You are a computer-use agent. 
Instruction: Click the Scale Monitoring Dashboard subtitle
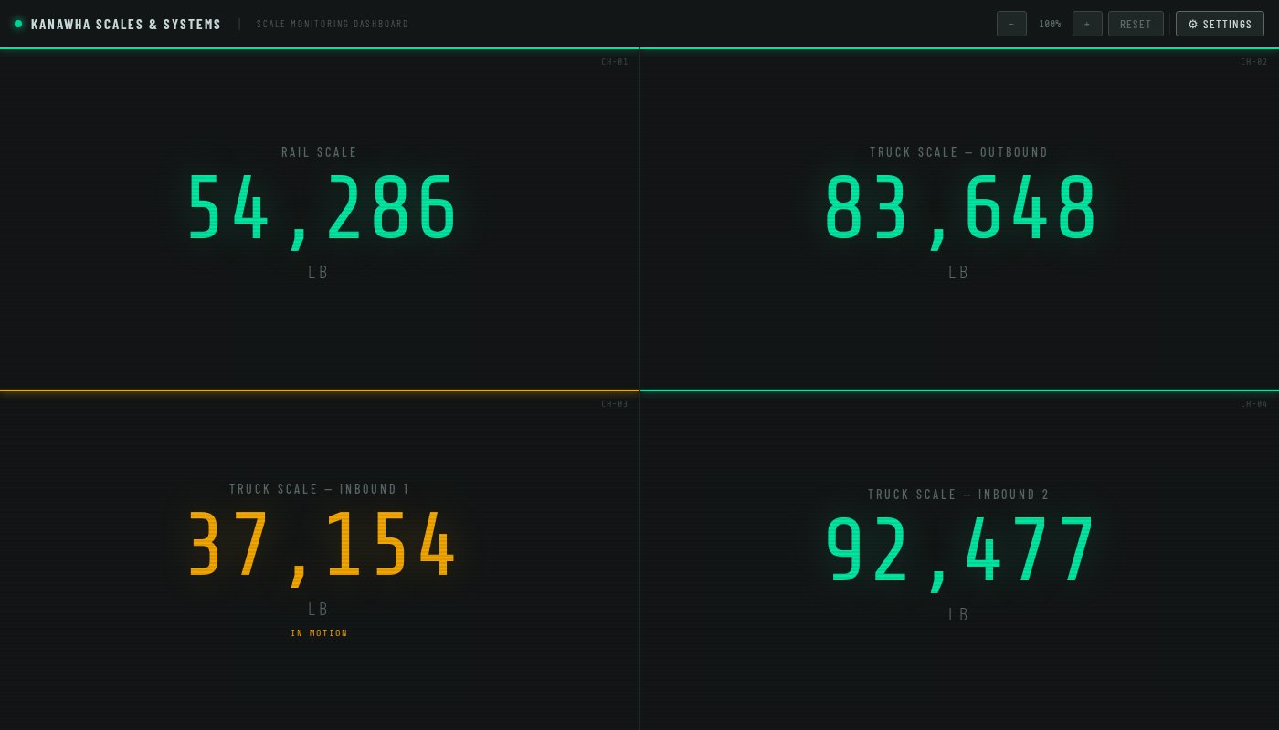coord(333,24)
